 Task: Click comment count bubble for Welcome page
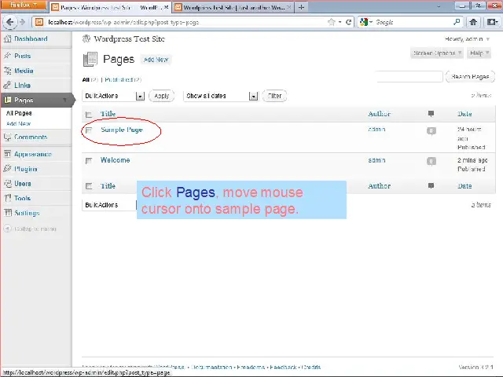pos(431,161)
